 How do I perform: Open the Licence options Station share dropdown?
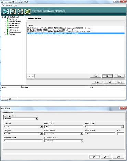82,134
